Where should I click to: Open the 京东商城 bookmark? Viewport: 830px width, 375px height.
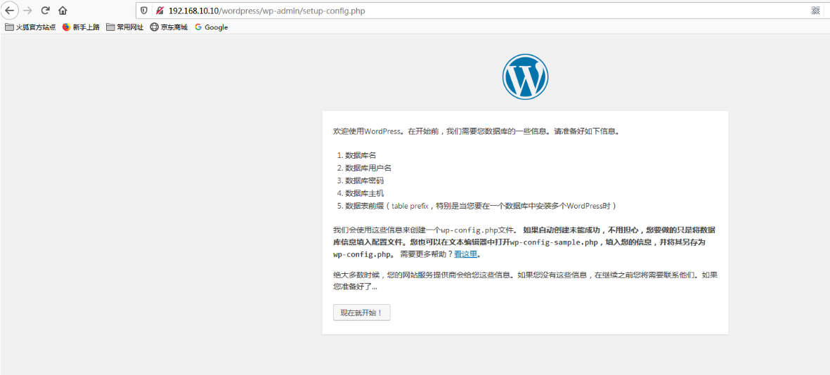[x=169, y=27]
